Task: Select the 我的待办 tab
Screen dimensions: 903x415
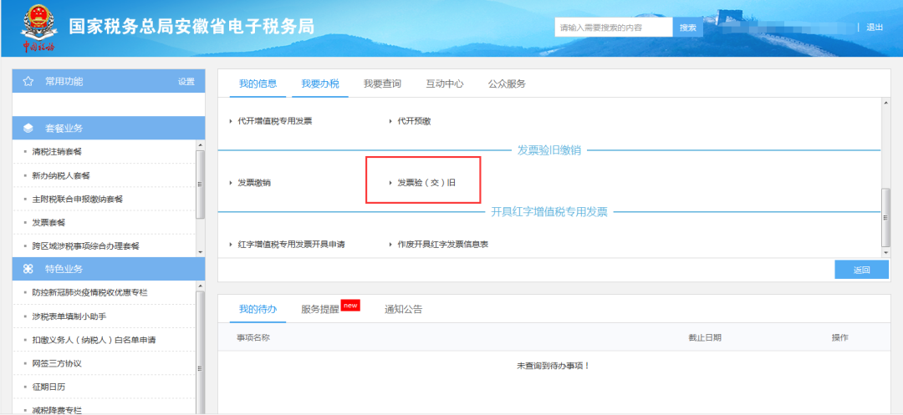Action: [x=258, y=309]
